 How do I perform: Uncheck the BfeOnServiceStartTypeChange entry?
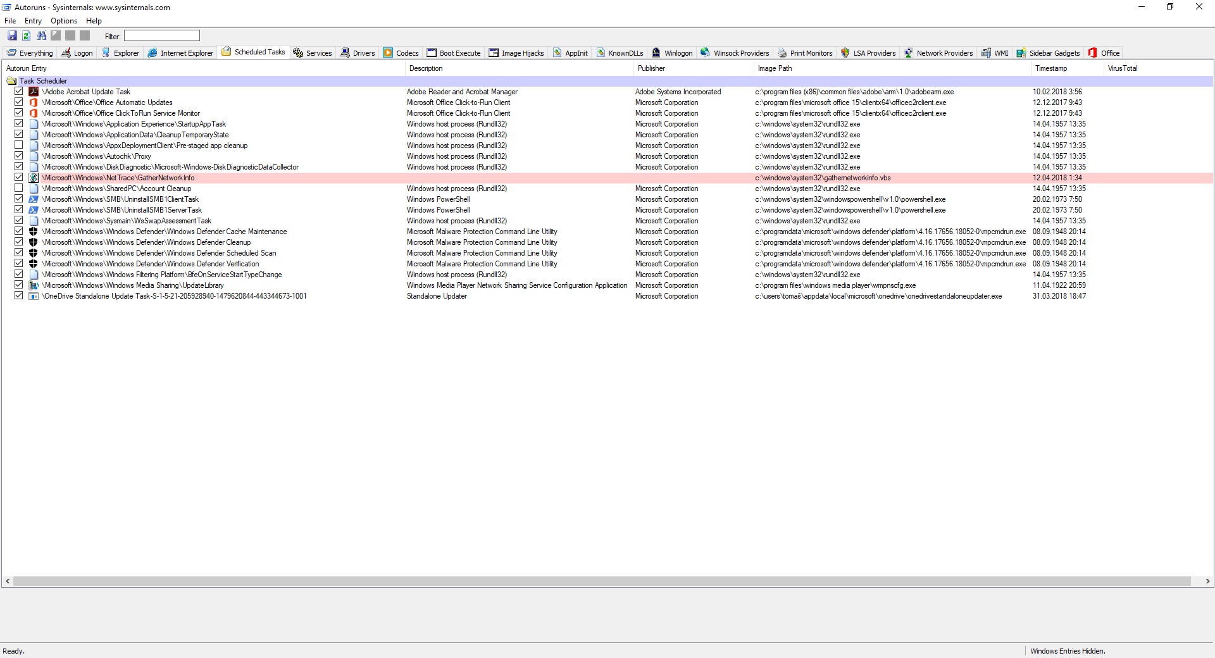tap(19, 275)
